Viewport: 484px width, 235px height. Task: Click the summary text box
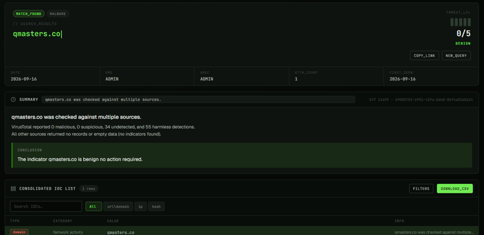coord(198,100)
